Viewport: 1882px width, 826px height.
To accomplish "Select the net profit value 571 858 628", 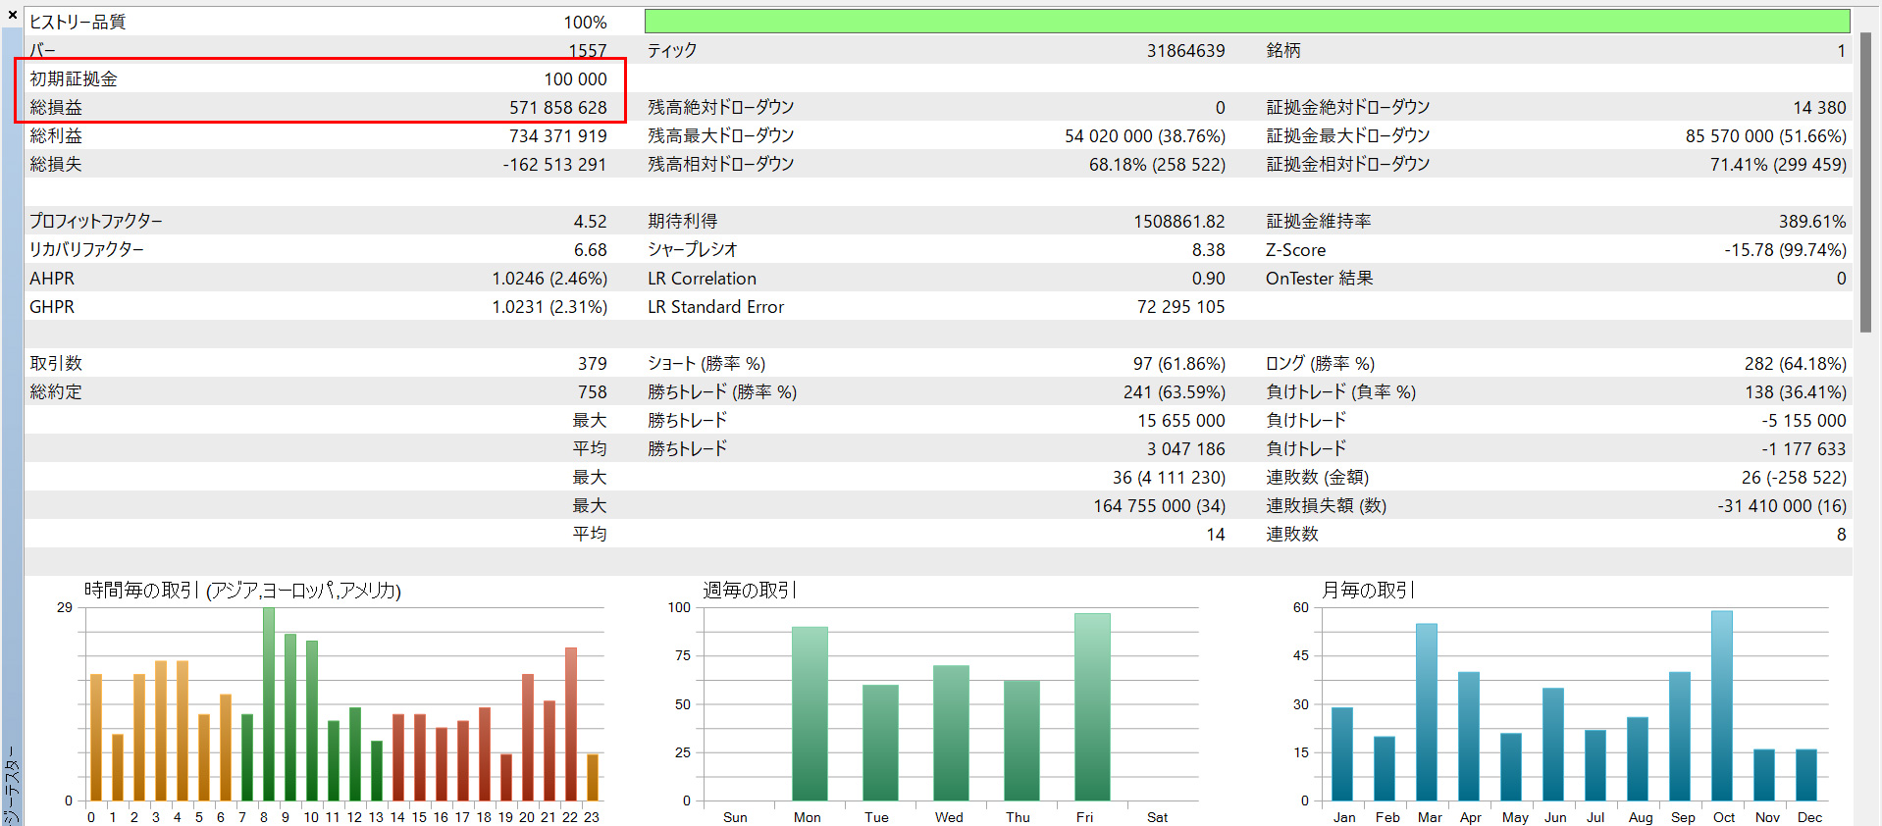I will 558,107.
